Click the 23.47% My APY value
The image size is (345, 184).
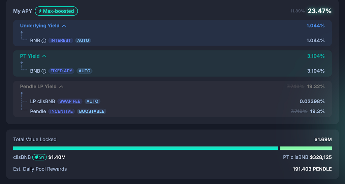319,11
